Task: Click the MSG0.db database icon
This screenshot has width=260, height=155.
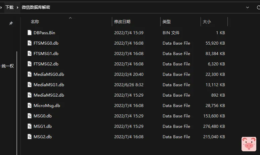Action: click(30, 116)
